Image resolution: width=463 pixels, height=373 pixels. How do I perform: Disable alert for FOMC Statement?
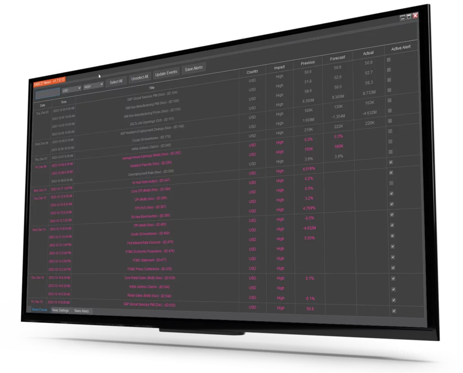click(x=393, y=257)
